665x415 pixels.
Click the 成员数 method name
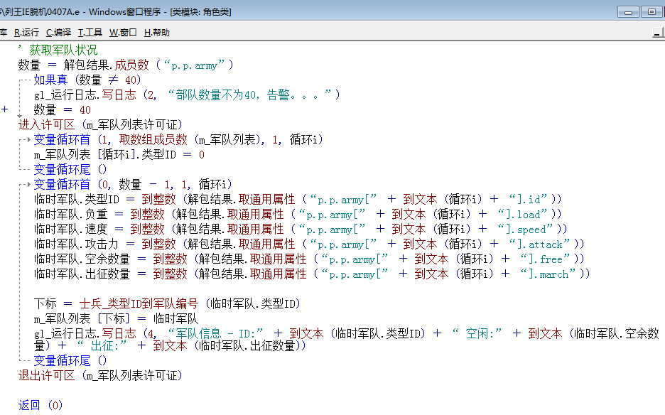[x=132, y=65]
